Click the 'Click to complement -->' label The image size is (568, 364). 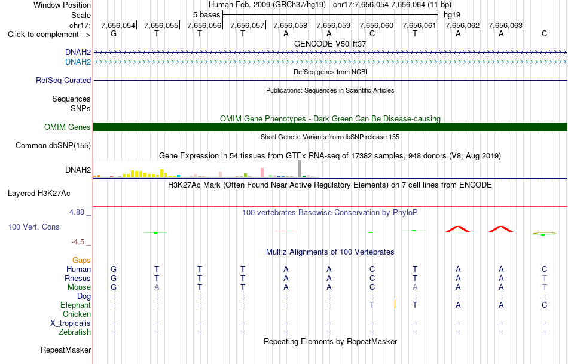click(49, 35)
